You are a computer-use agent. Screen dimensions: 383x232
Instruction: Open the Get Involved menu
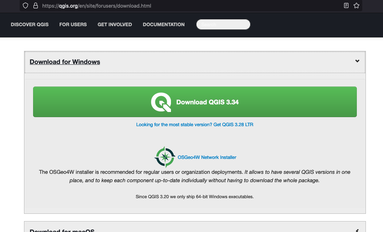click(115, 24)
